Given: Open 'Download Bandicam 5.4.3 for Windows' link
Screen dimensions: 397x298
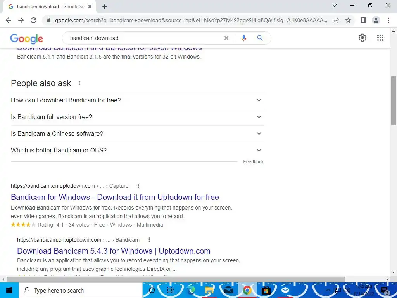Looking at the screenshot, I should pyautogui.click(x=114, y=251).
